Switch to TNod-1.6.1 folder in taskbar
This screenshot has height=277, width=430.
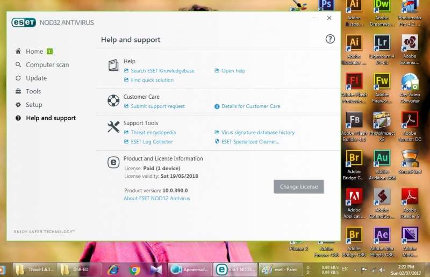pos(34,269)
